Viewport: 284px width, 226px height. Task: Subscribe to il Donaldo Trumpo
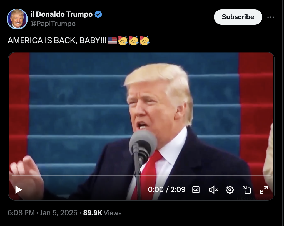pos(238,17)
